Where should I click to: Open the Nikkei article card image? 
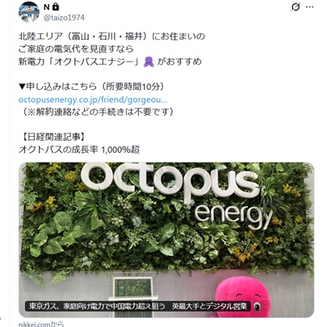pyautogui.click(x=166, y=240)
